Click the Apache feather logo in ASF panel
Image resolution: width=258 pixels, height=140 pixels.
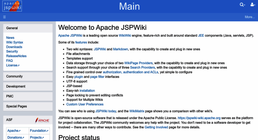click(x=42, y=120)
